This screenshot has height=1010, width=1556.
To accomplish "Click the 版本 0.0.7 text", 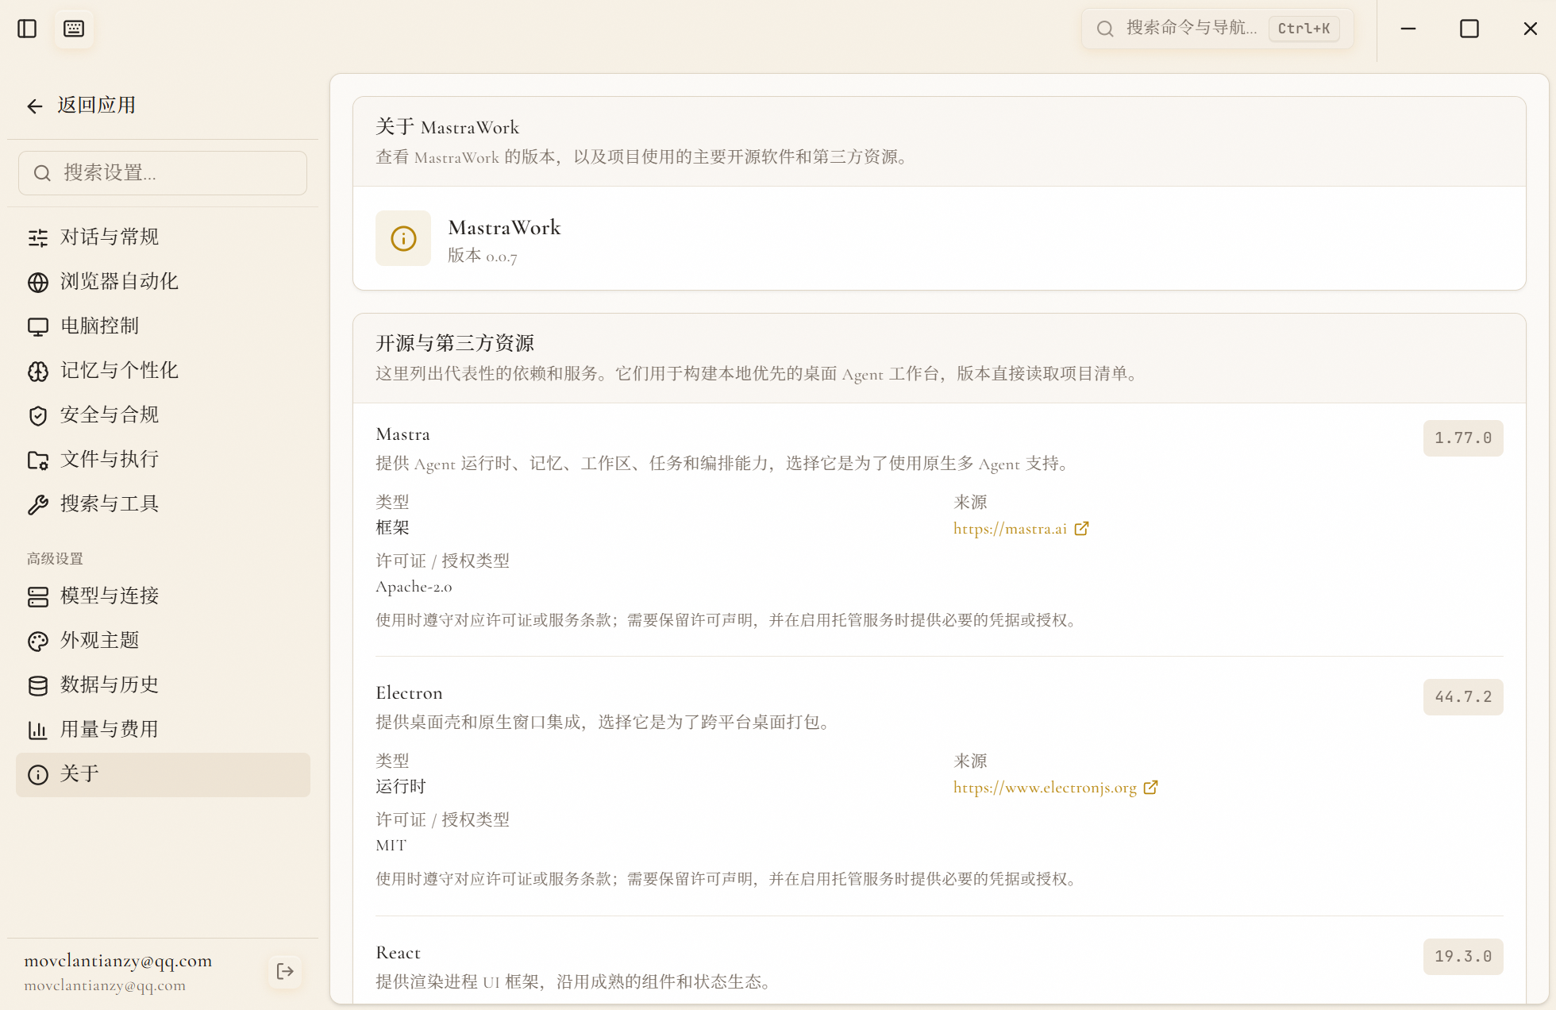I will (x=482, y=256).
